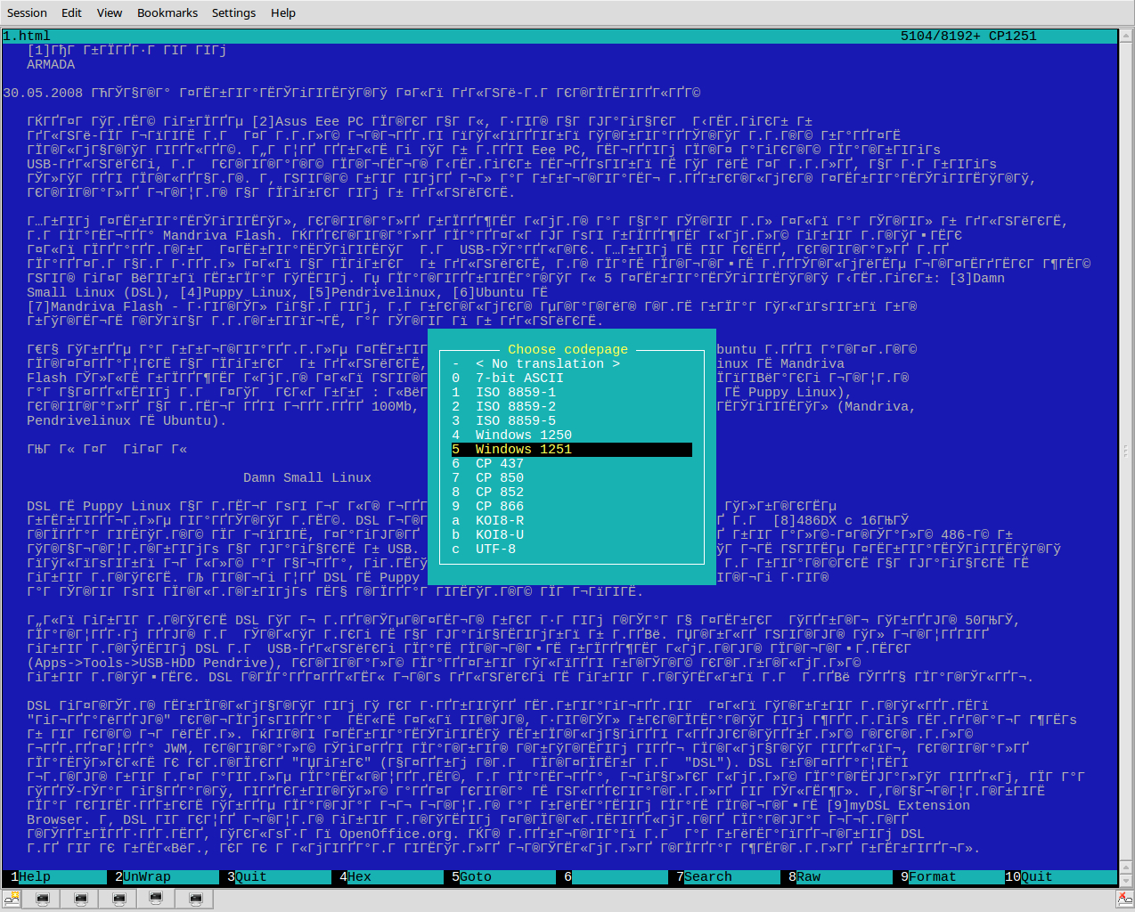Close the current session tab icon

(x=1124, y=900)
